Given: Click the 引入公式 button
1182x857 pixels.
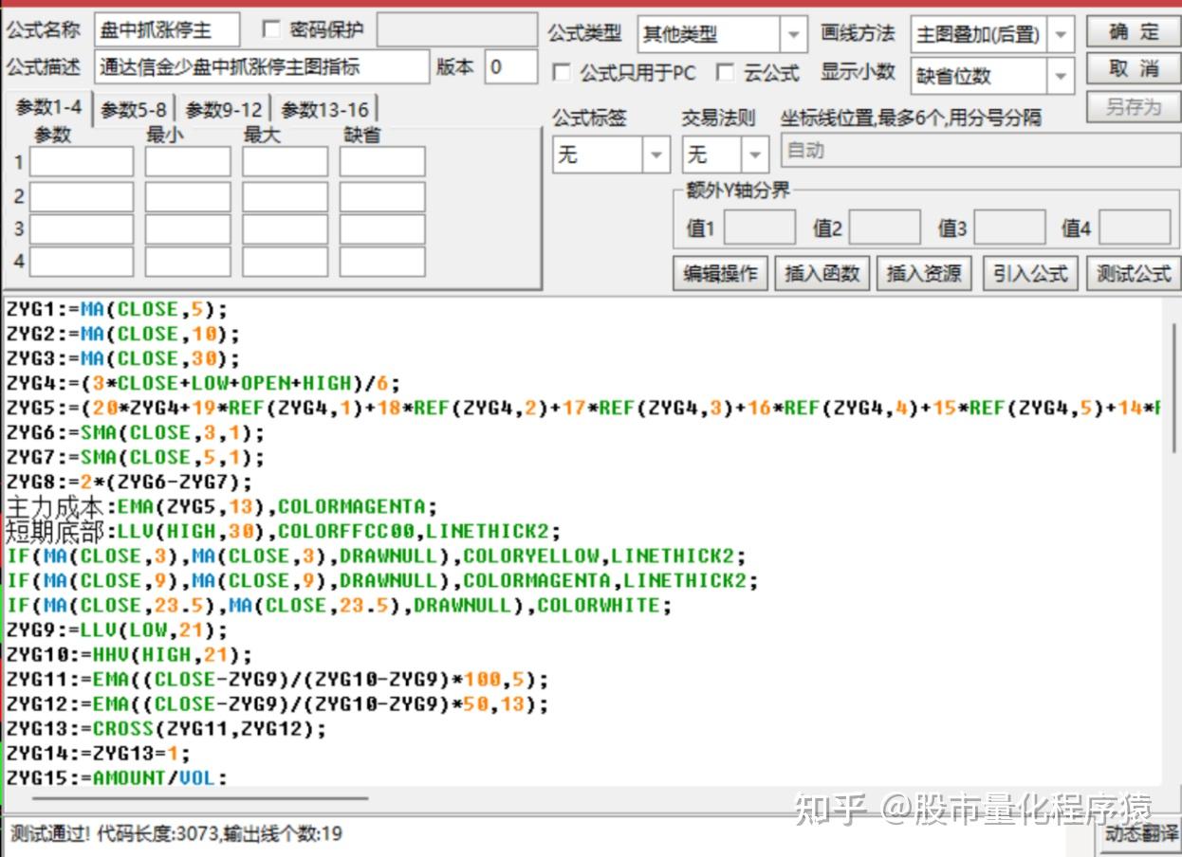Looking at the screenshot, I should [x=1029, y=273].
